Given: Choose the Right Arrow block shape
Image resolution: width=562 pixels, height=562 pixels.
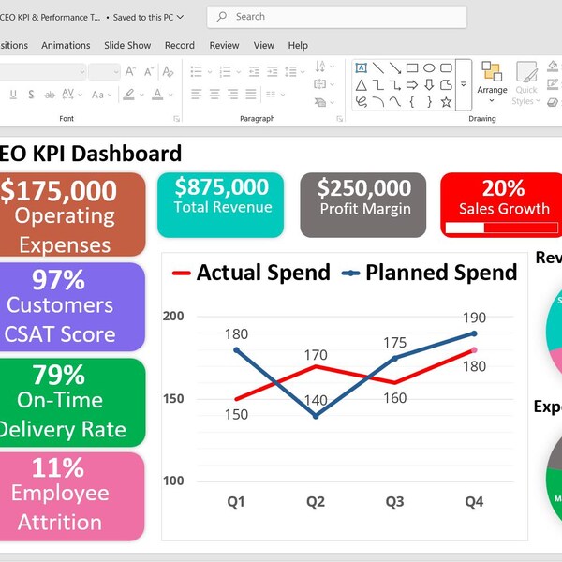Looking at the screenshot, I should 412,85.
